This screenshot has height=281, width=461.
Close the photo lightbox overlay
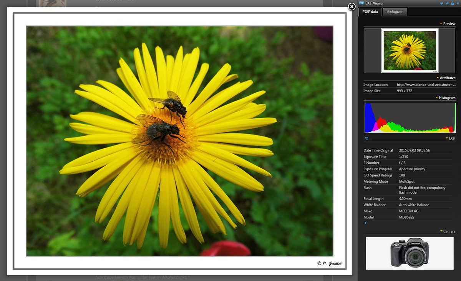tap(352, 7)
